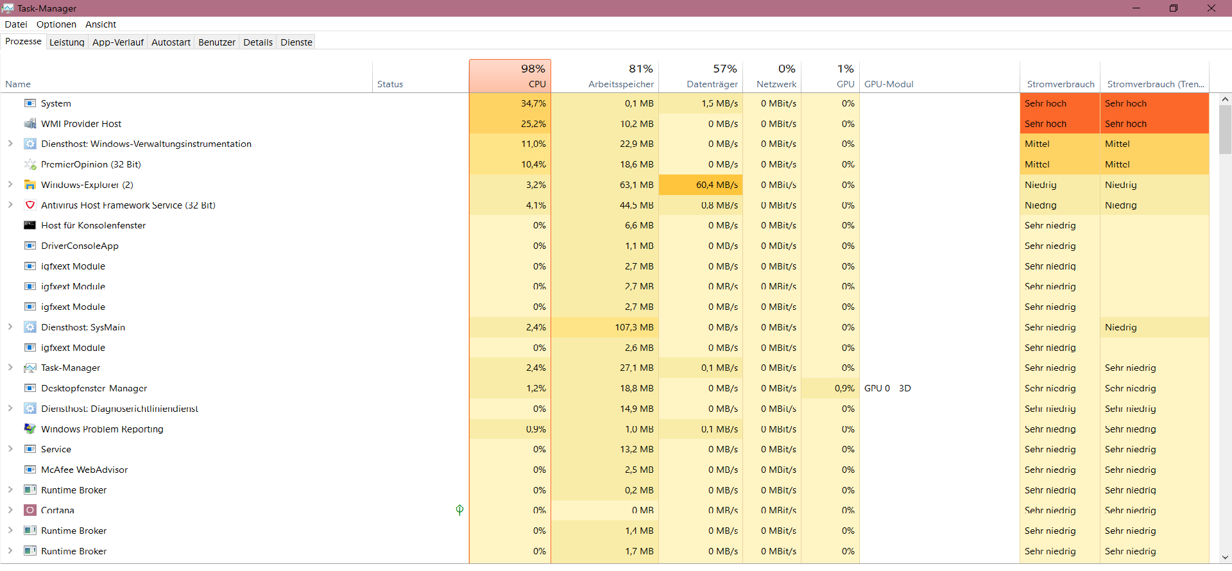The image size is (1232, 571).
Task: Click the green leaf status icon for Cortana
Action: [459, 510]
